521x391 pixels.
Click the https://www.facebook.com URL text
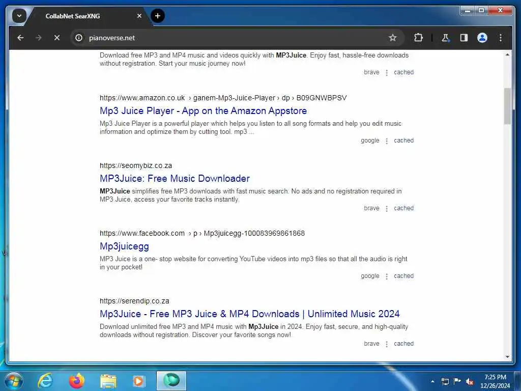(142, 233)
